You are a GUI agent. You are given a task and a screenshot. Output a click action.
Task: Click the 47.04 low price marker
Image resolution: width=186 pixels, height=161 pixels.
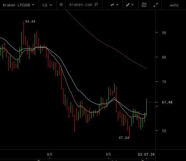pyautogui.click(x=124, y=138)
